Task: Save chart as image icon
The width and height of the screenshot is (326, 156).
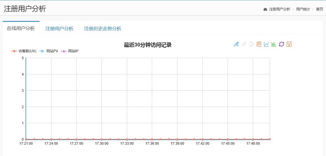Action: pyautogui.click(x=289, y=44)
